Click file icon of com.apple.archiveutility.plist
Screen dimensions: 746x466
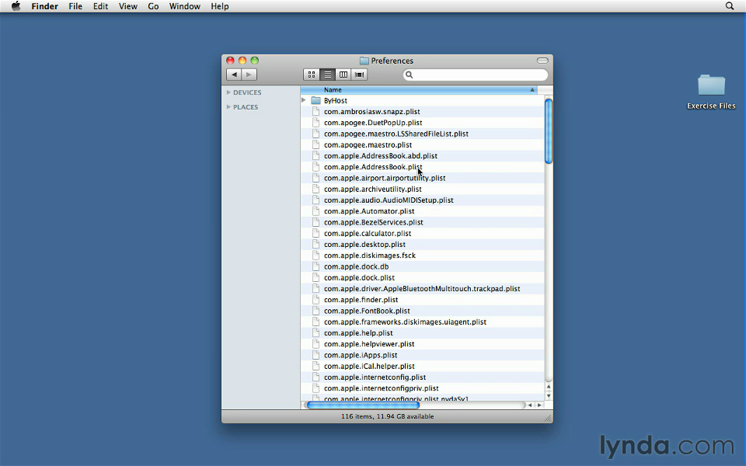click(315, 189)
